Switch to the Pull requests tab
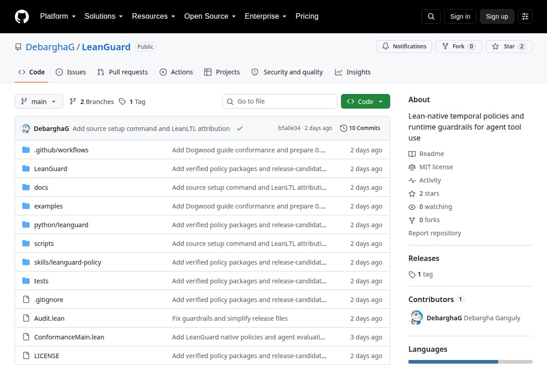The width and height of the screenshot is (547, 365). pyautogui.click(x=123, y=72)
